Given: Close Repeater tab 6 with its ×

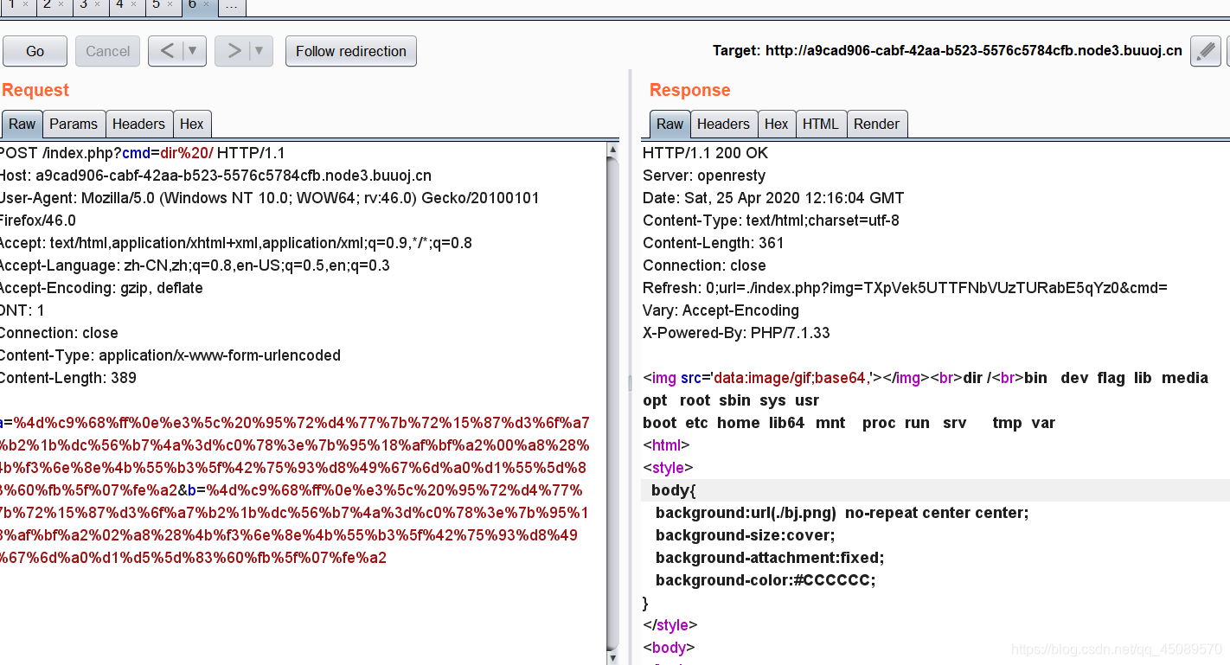Looking at the screenshot, I should click(x=206, y=4).
